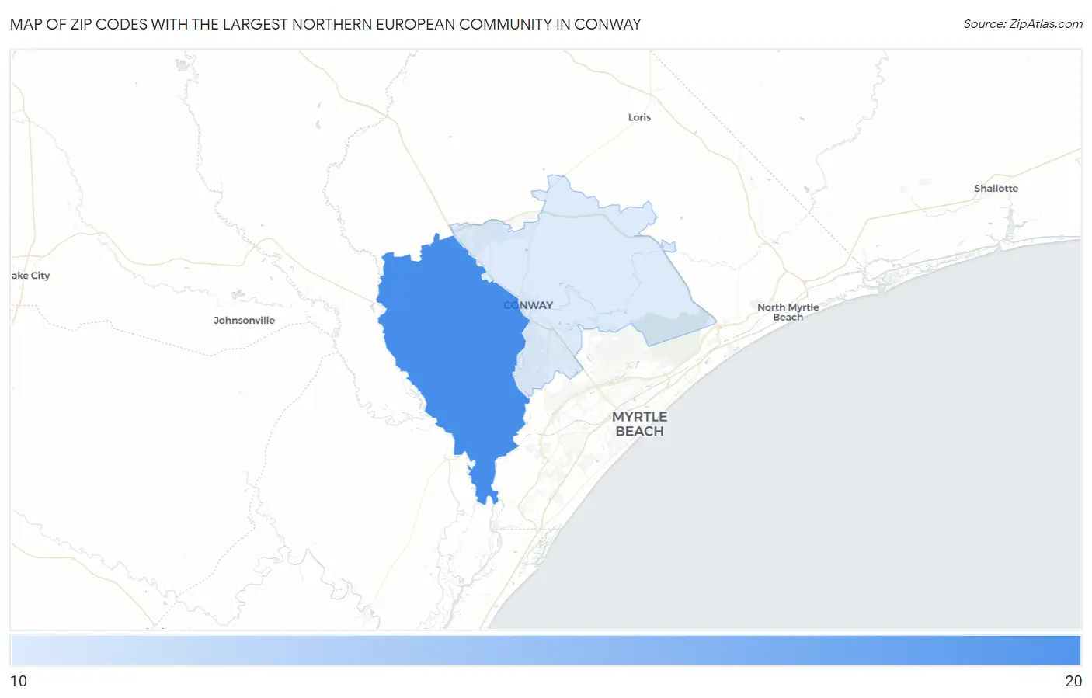The image size is (1092, 698).
Task: Click the Conway city label
Action: pyautogui.click(x=528, y=305)
